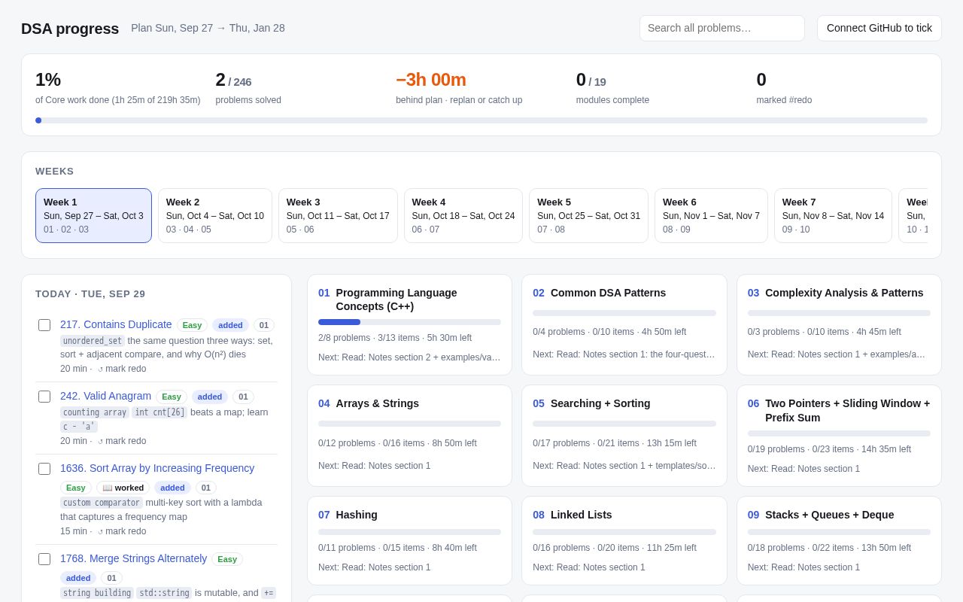Click the Easy tag on 217. Contains Duplicate
The height and width of the screenshot is (602, 963).
pyautogui.click(x=192, y=325)
